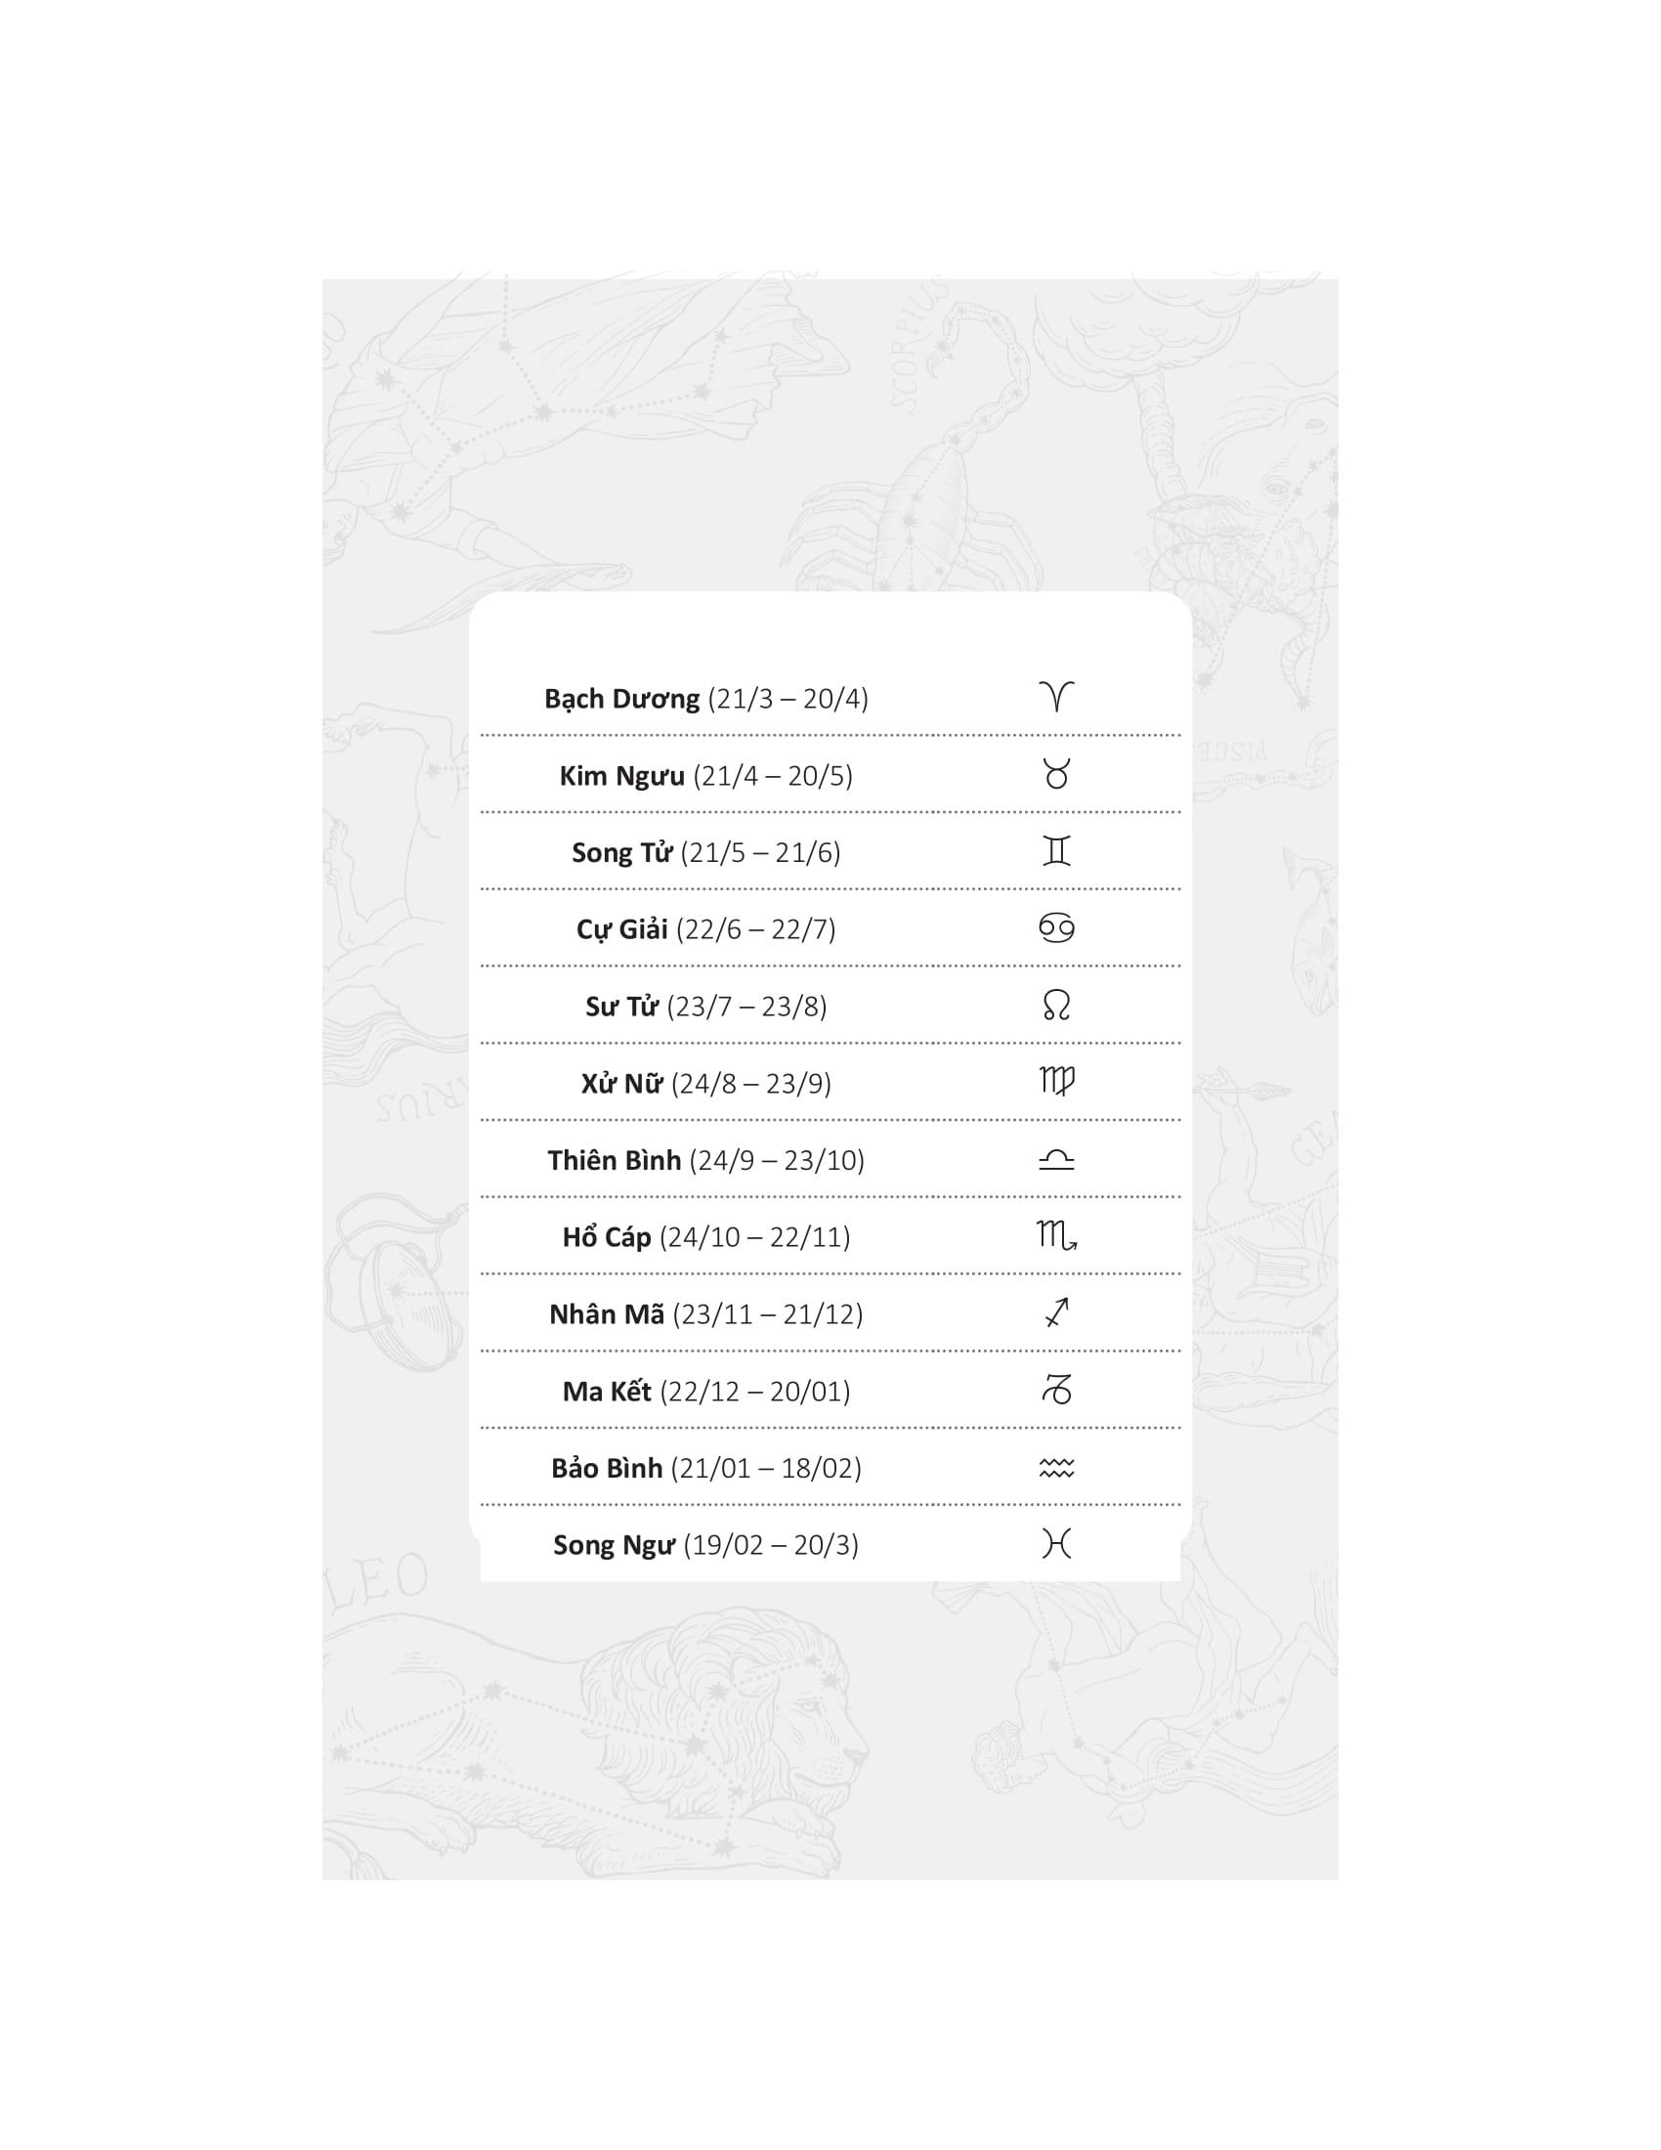The width and height of the screenshot is (1661, 2150).
Task: Select the Sagittarius arrow symbol
Action: (x=1056, y=1312)
